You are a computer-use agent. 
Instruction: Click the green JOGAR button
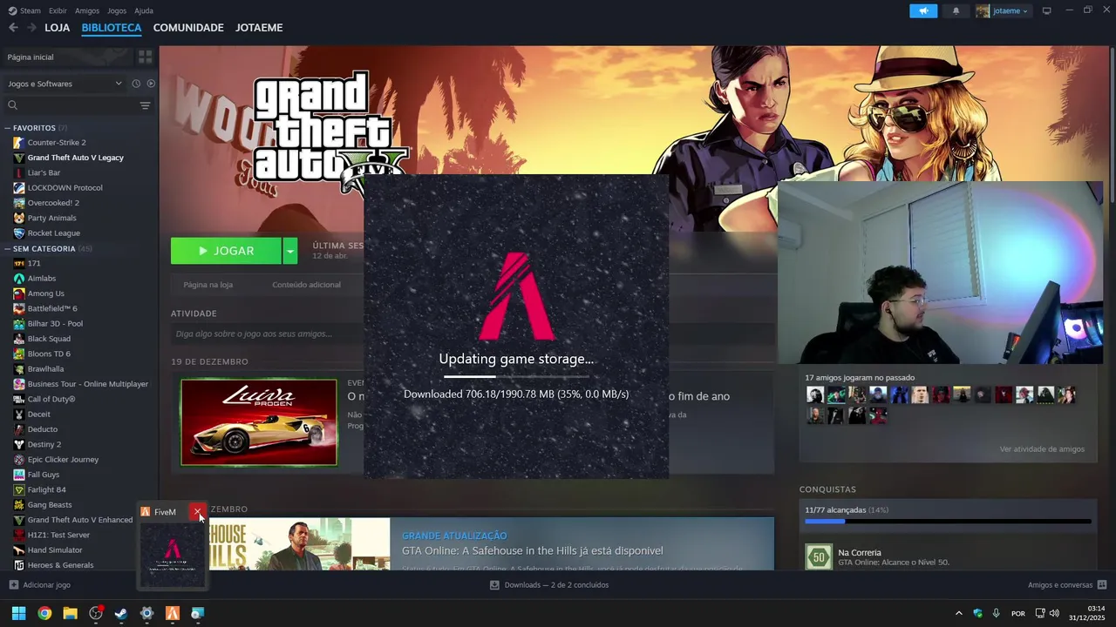pos(226,251)
